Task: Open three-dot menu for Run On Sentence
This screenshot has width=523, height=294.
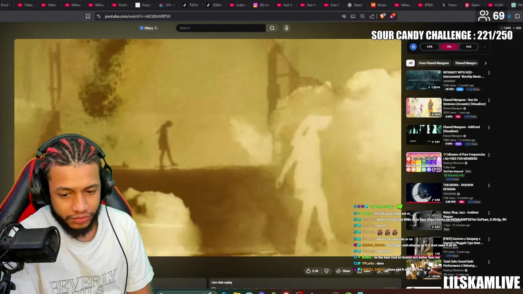Action: [x=489, y=100]
